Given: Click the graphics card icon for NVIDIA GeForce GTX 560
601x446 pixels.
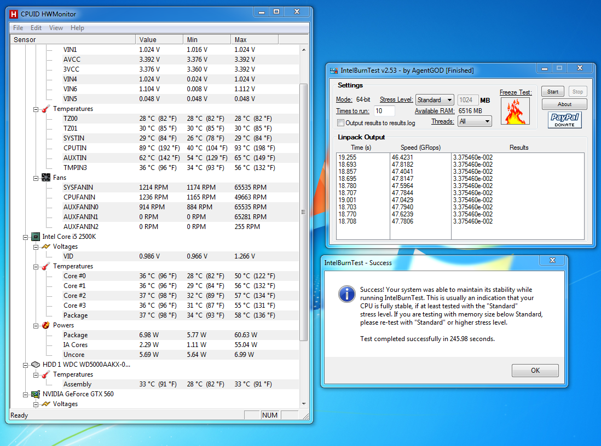Looking at the screenshot, I should coord(36,394).
